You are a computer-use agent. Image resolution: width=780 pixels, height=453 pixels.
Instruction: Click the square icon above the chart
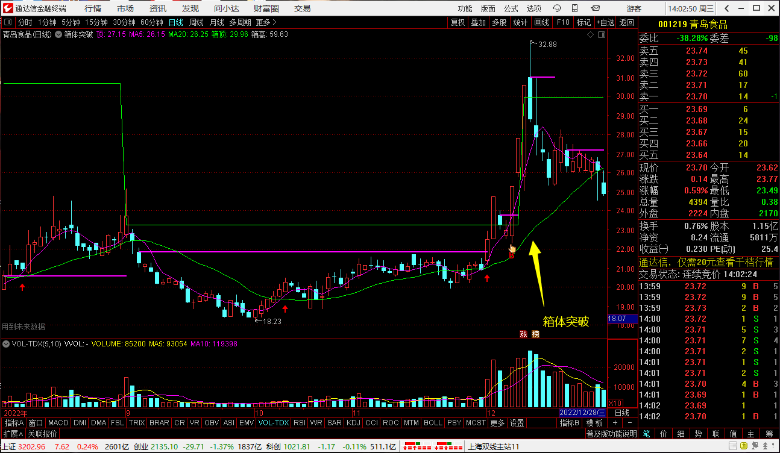pos(600,35)
